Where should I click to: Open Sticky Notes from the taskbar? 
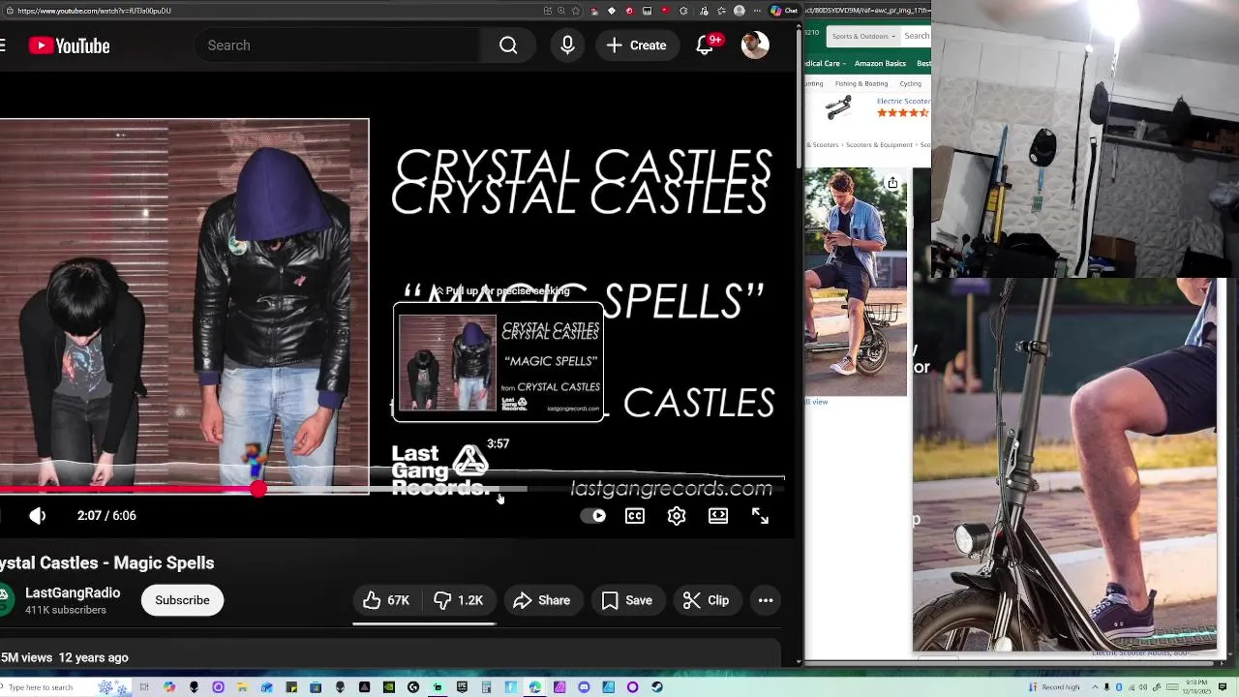291,687
